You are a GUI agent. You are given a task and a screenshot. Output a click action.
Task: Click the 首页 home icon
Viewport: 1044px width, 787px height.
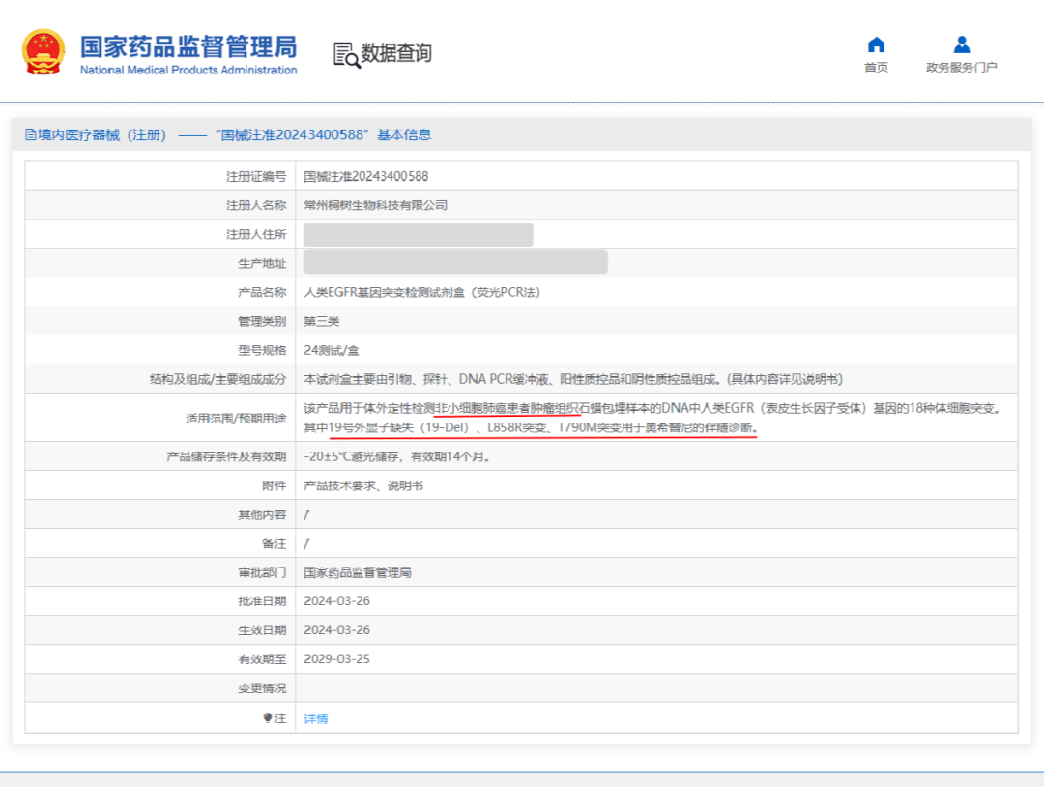point(876,44)
